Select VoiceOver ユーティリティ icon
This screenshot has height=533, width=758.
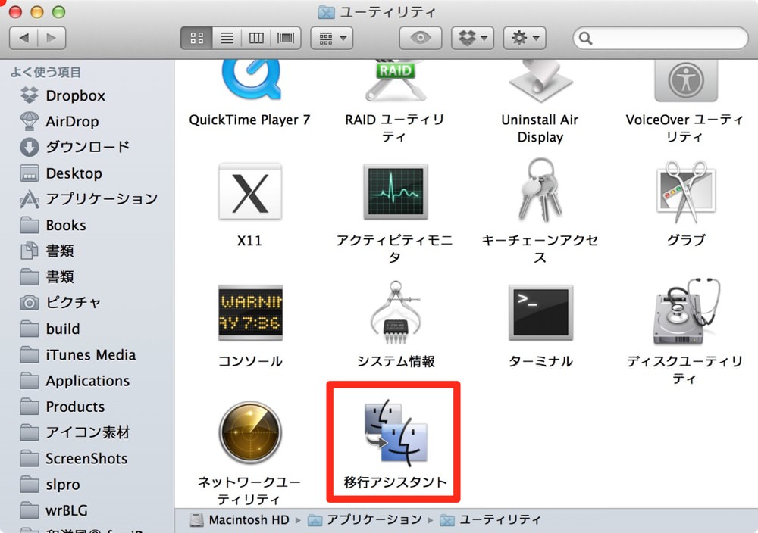pos(685,80)
